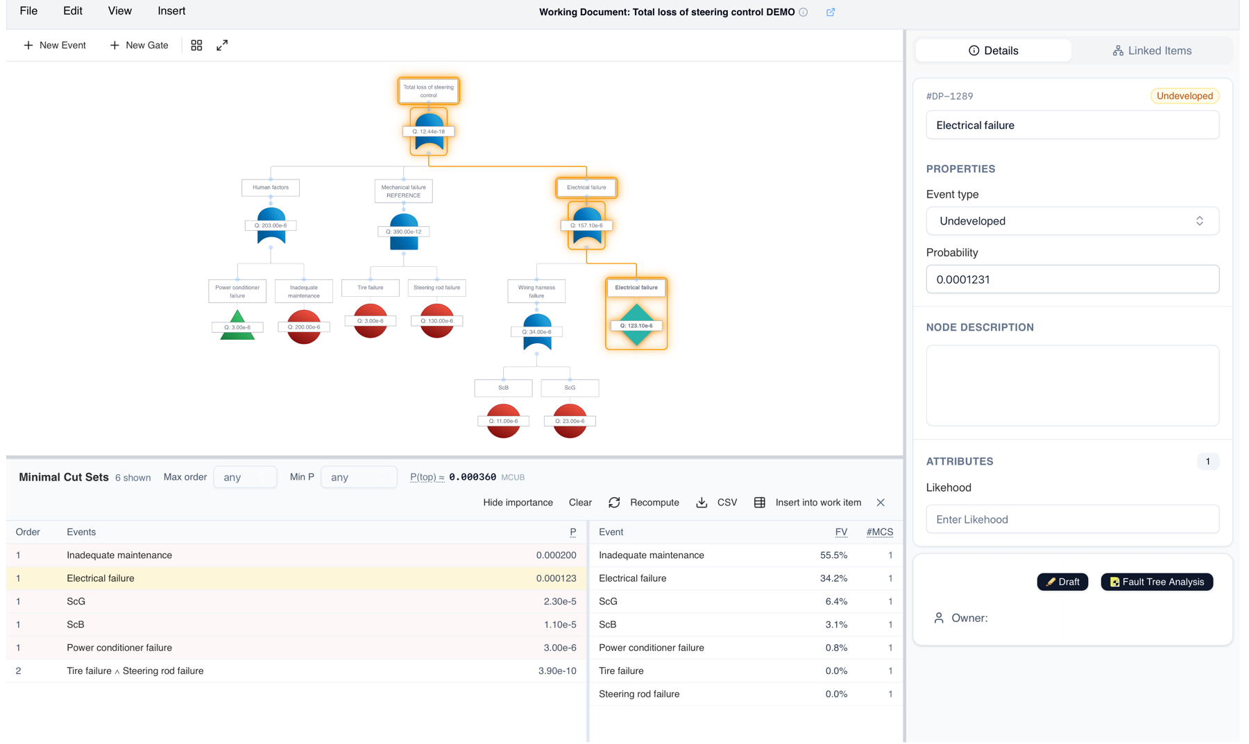Click the Draft status badge
This screenshot has height=744, width=1249.
[1062, 582]
